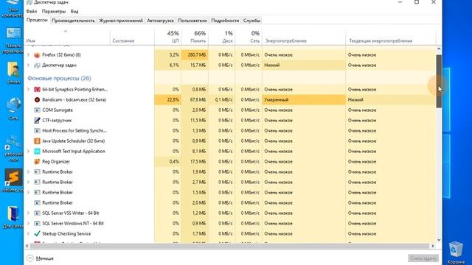Switch to the Службы tab
The height and width of the screenshot is (265, 472).
251,21
